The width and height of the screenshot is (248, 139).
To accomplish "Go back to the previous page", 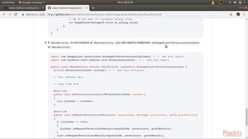I will (4, 14).
